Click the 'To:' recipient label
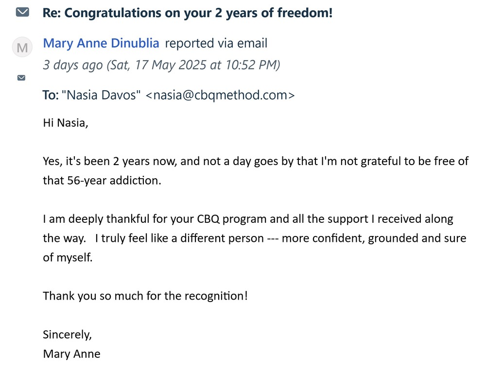Screen dimensions: 486x370 pyautogui.click(x=51, y=95)
